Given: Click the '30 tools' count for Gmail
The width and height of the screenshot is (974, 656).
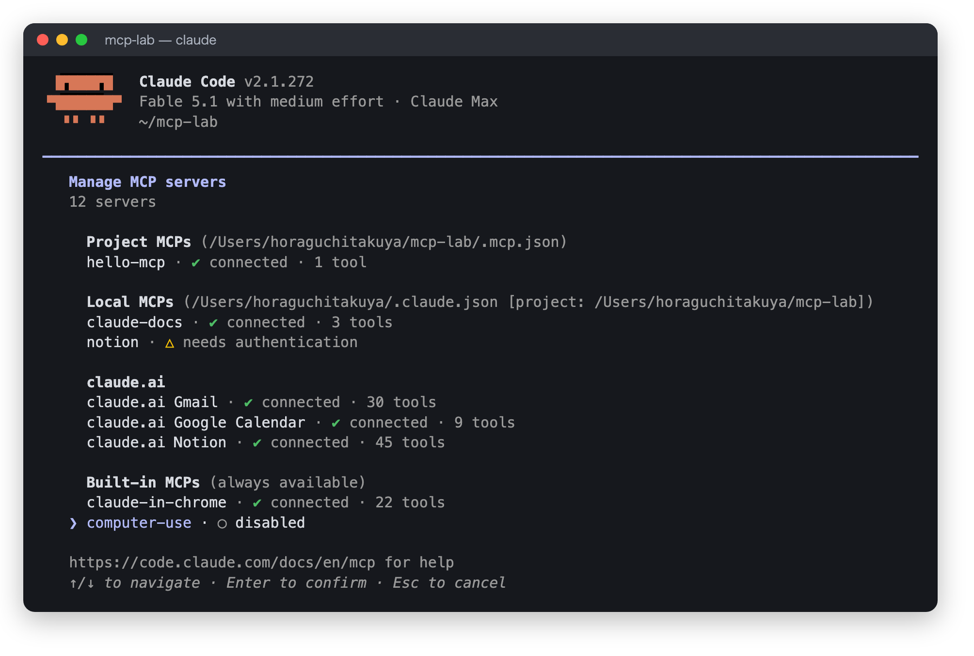Looking at the screenshot, I should point(401,403).
